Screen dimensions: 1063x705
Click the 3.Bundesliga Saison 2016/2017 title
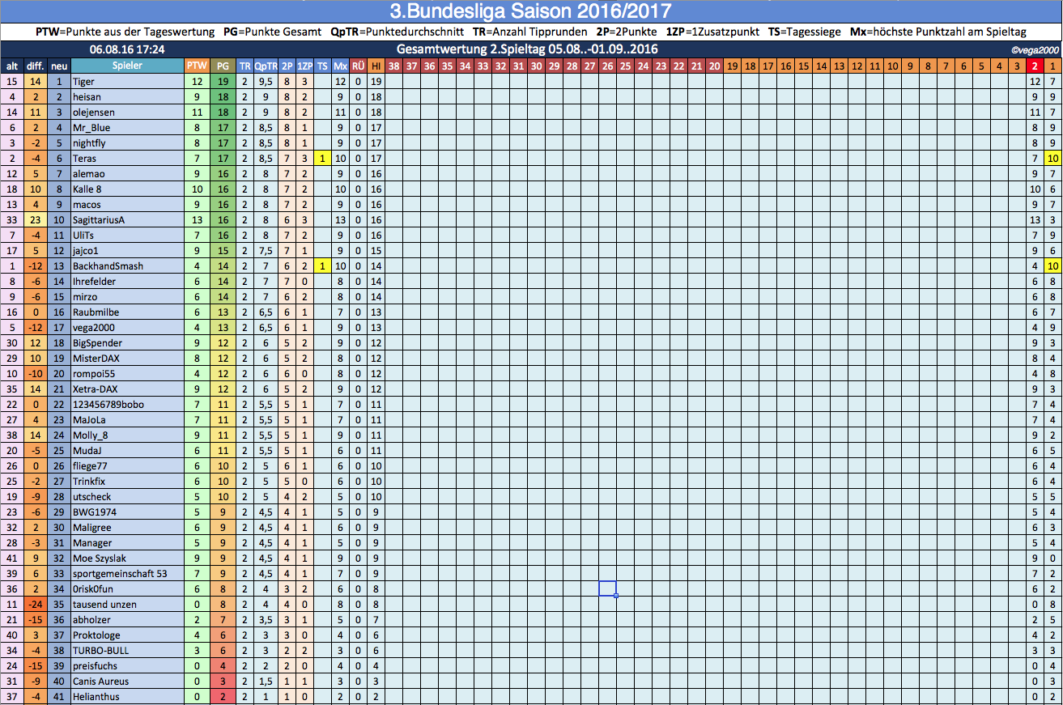pyautogui.click(x=530, y=11)
